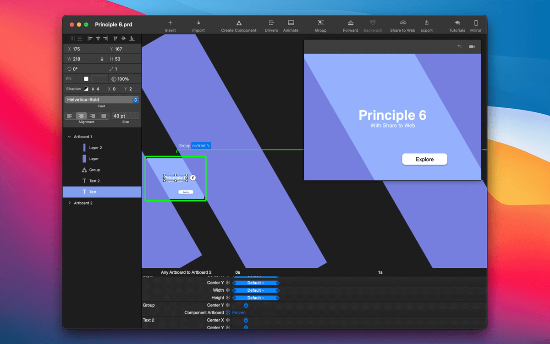Click the Export toolbar icon

point(427,23)
